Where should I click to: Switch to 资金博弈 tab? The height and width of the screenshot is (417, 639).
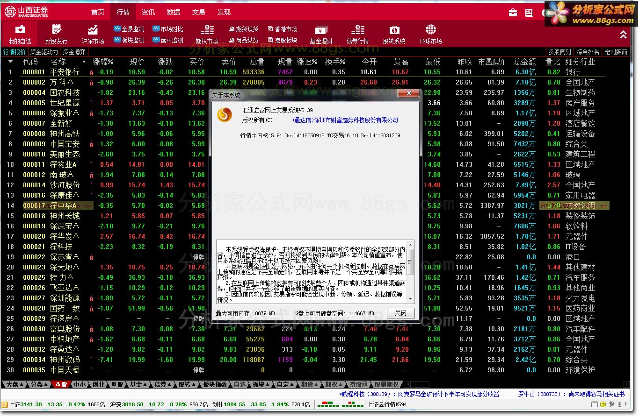[x=74, y=52]
